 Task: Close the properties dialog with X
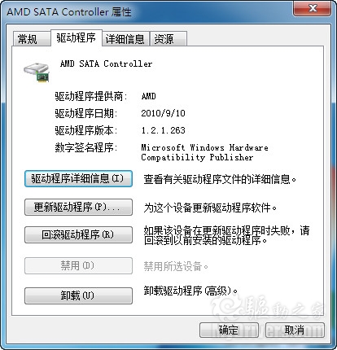(x=313, y=8)
